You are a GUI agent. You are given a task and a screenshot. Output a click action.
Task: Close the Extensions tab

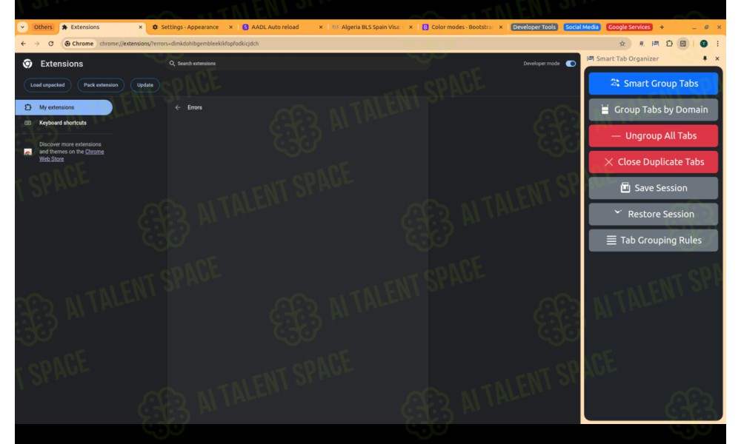coord(140,27)
